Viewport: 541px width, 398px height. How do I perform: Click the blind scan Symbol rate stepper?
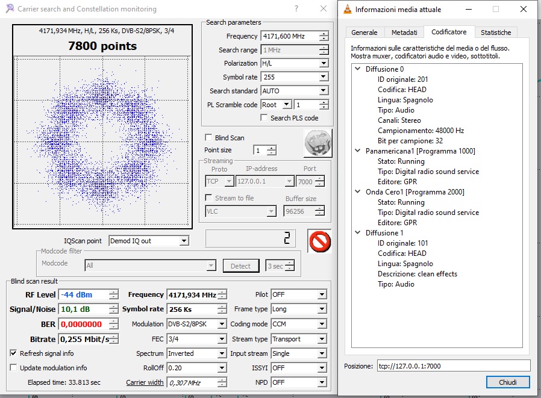pyautogui.click(x=222, y=309)
